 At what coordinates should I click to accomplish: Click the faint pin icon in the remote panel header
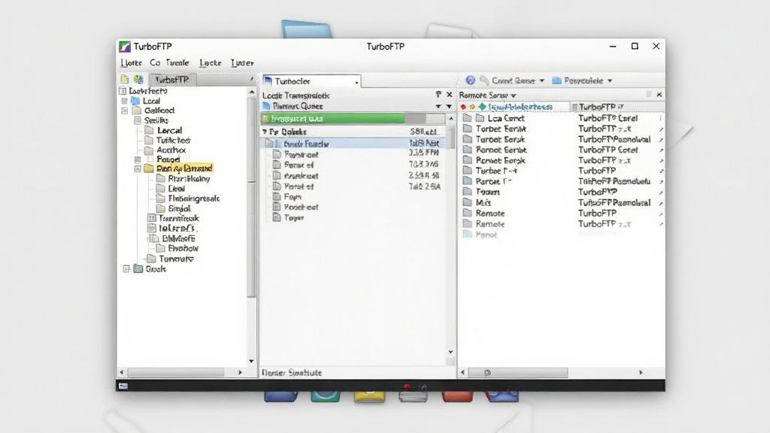[x=649, y=94]
